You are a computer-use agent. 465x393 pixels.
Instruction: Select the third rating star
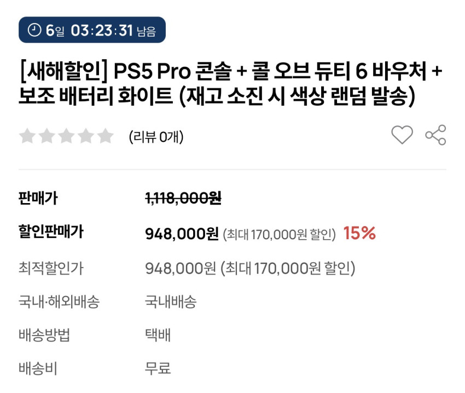(x=66, y=136)
